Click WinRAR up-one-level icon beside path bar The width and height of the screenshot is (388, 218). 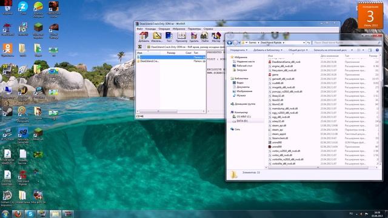pyautogui.click(x=140, y=47)
